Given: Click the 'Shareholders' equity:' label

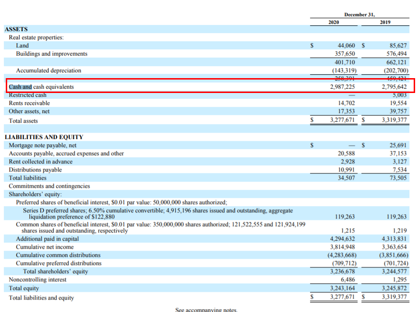Looking at the screenshot, I should pos(35,194).
